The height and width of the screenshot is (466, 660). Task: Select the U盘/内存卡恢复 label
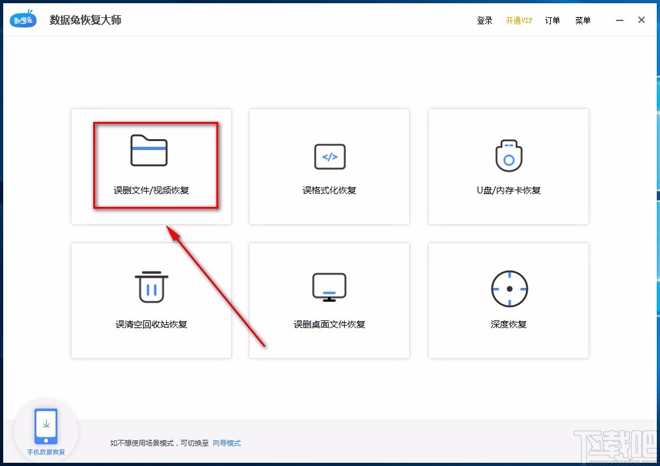pos(509,190)
